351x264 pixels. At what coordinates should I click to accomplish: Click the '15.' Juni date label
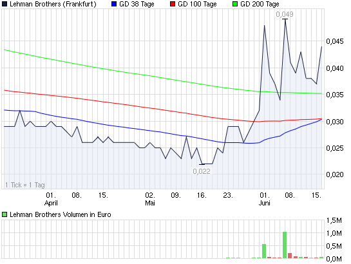tap(316, 195)
